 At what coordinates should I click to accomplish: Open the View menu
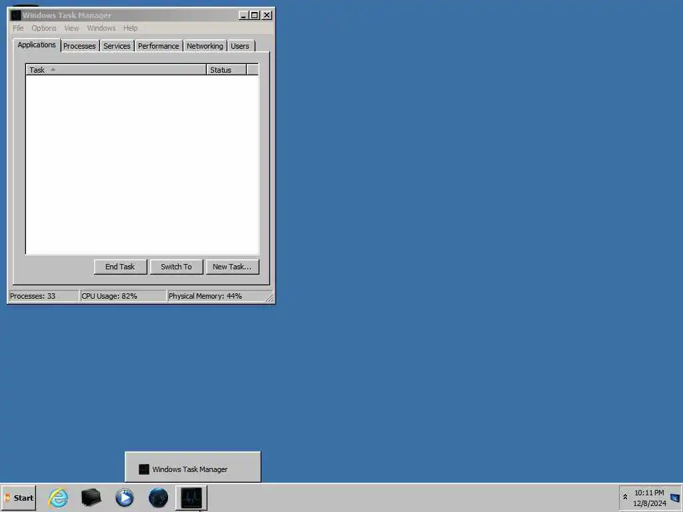click(71, 28)
